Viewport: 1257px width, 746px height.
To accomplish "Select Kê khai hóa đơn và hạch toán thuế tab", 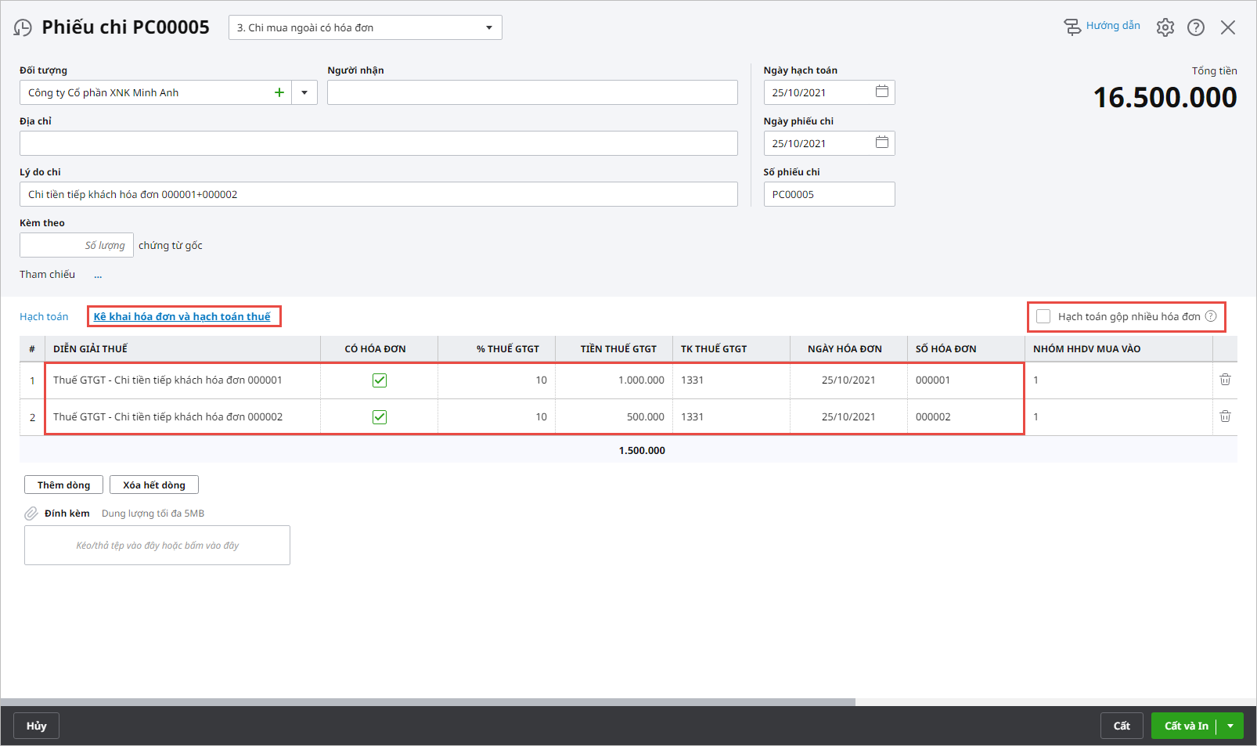I will pos(182,316).
